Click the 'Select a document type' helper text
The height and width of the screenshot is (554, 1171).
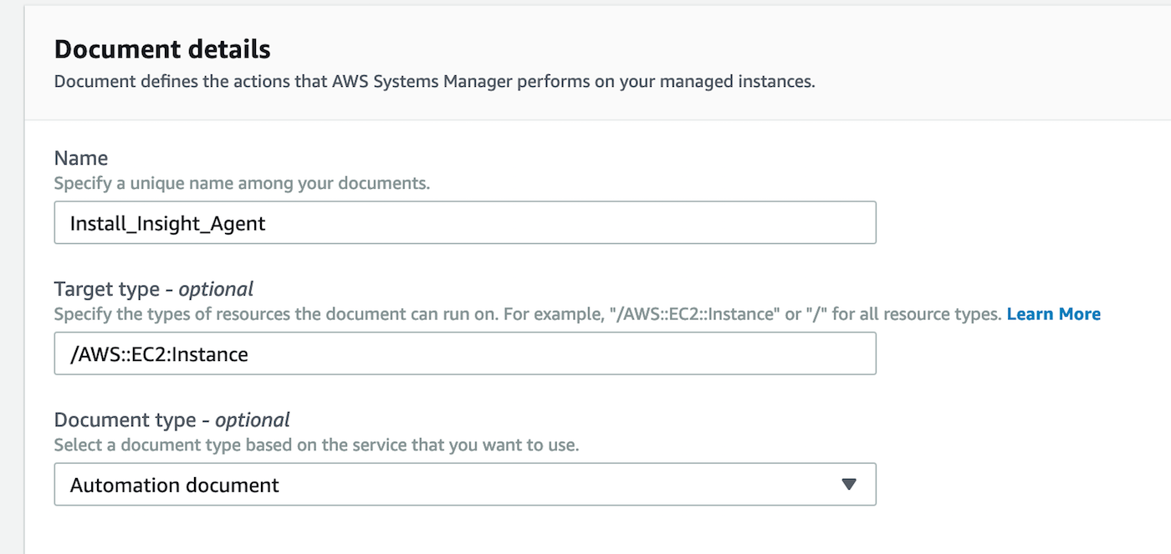point(315,445)
